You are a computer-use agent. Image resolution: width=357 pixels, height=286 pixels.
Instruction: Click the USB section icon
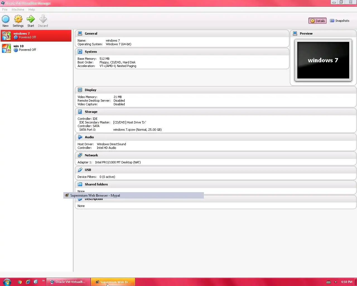coord(80,170)
